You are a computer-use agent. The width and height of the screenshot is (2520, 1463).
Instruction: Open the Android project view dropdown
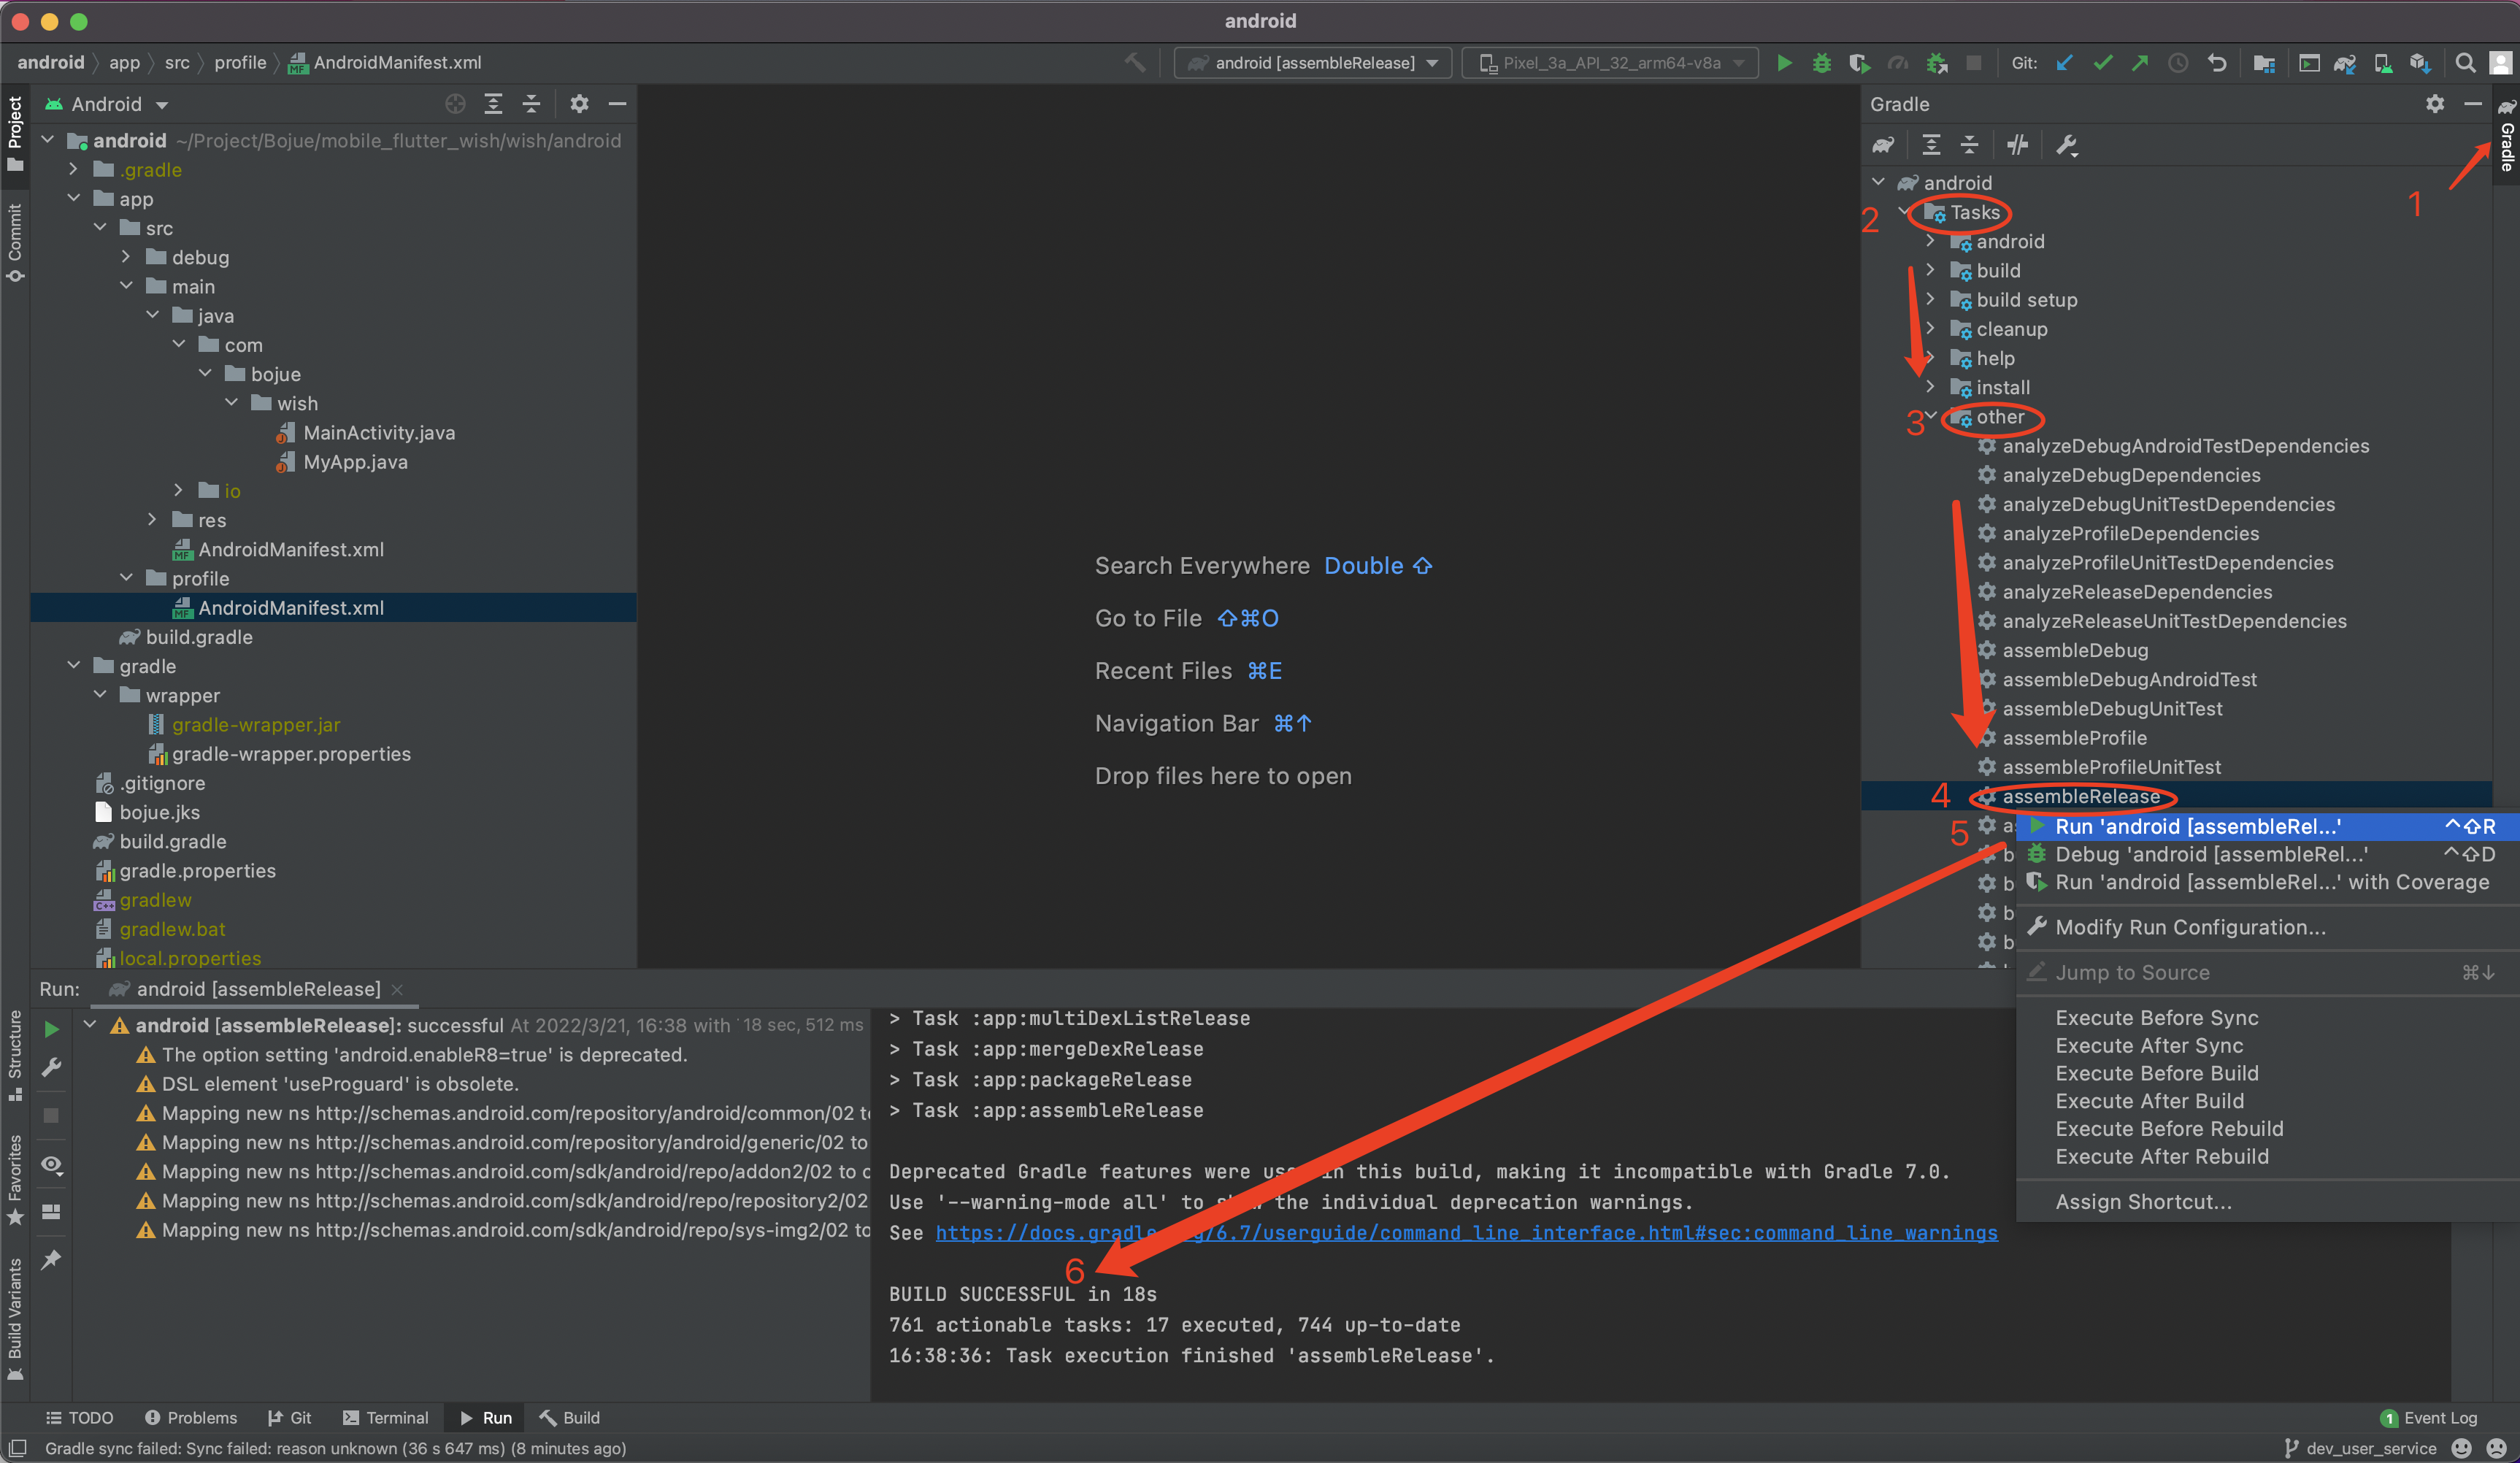tap(107, 104)
